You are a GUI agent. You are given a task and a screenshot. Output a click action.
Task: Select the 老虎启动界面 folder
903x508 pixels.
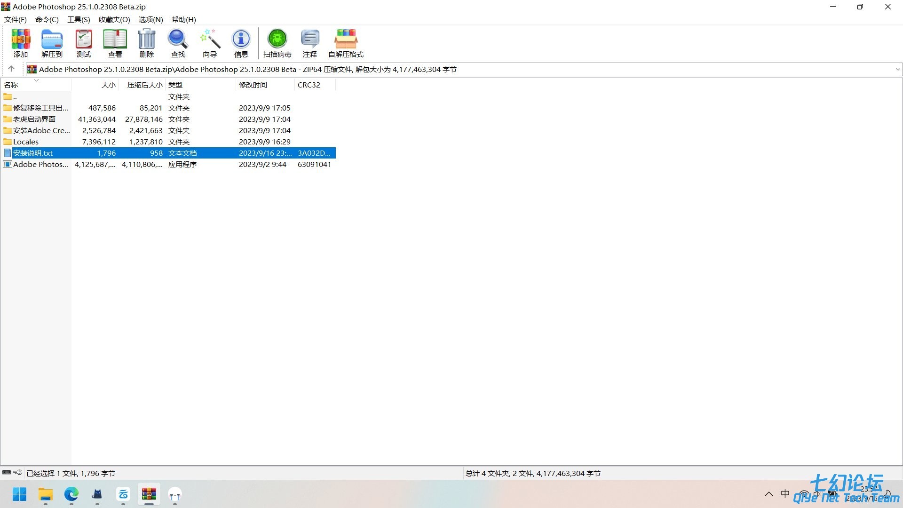point(168,119)
